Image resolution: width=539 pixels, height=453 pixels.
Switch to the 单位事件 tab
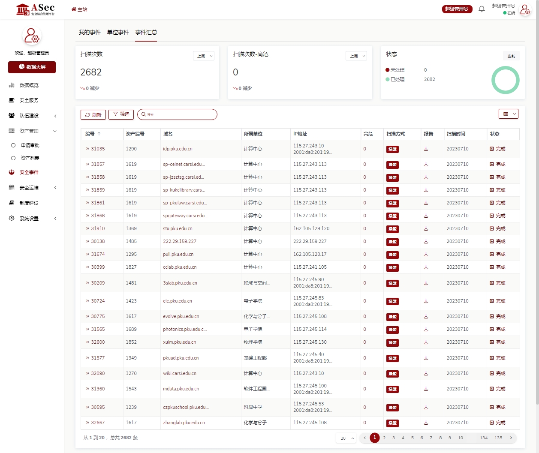pyautogui.click(x=118, y=32)
